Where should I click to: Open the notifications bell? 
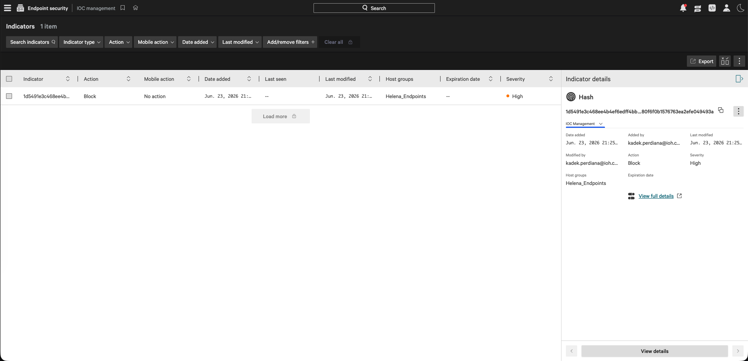click(683, 8)
